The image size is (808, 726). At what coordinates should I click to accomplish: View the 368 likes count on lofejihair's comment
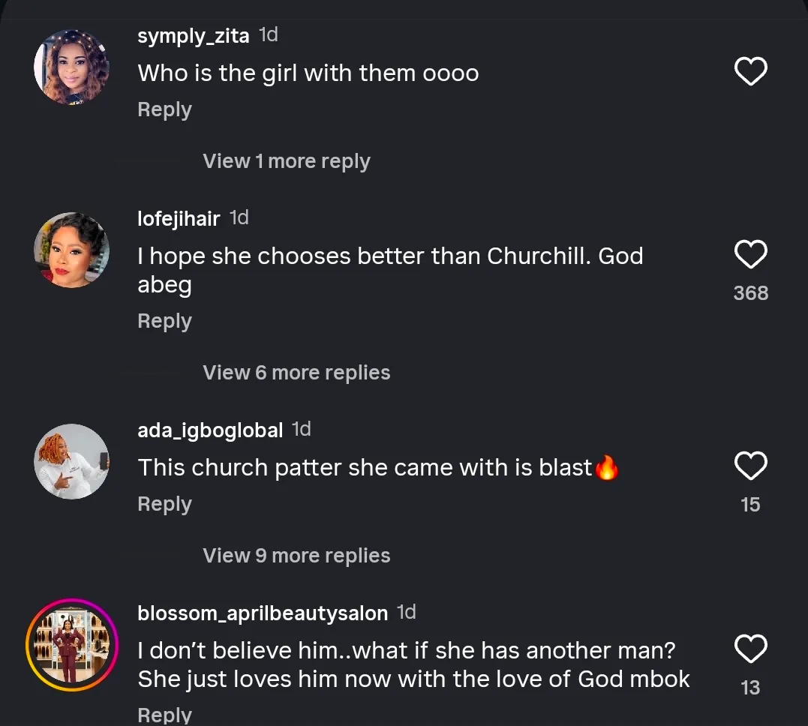[750, 292]
